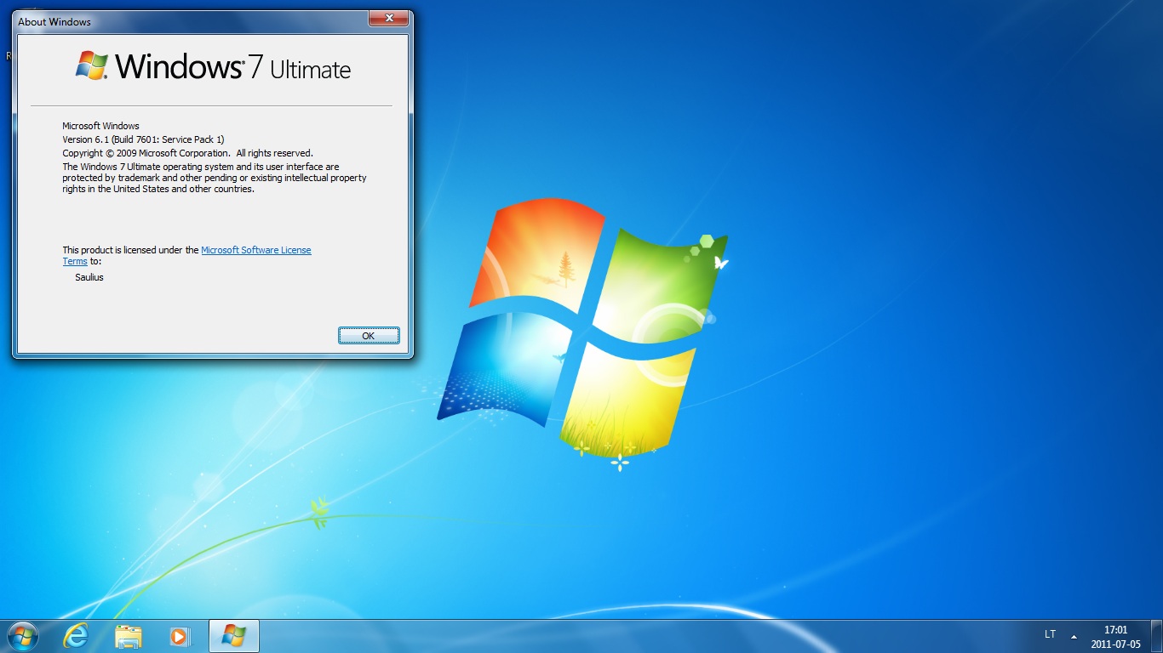Click the partially hidden desktop icon behind the dialog
Image resolution: width=1163 pixels, height=653 pixels.
pyautogui.click(x=8, y=56)
